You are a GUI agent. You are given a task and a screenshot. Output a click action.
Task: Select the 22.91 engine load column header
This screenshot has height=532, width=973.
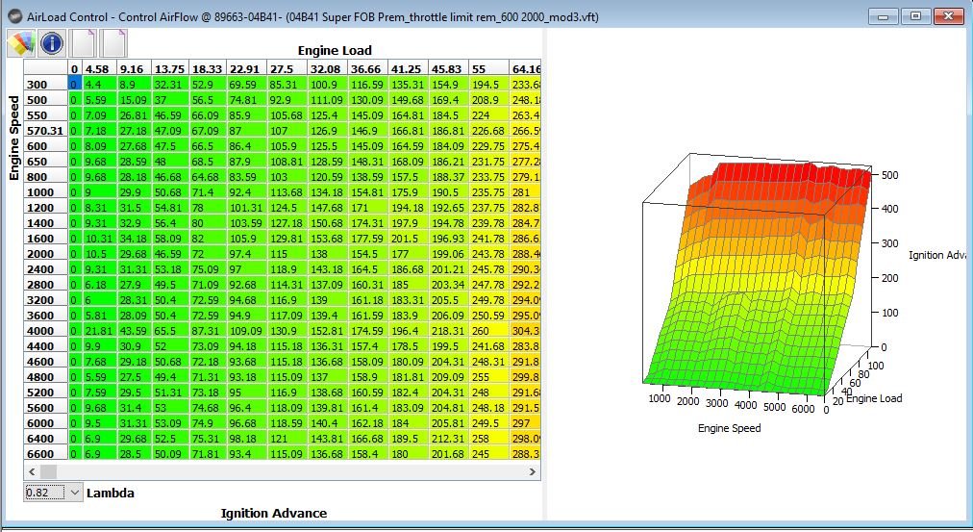click(246, 68)
